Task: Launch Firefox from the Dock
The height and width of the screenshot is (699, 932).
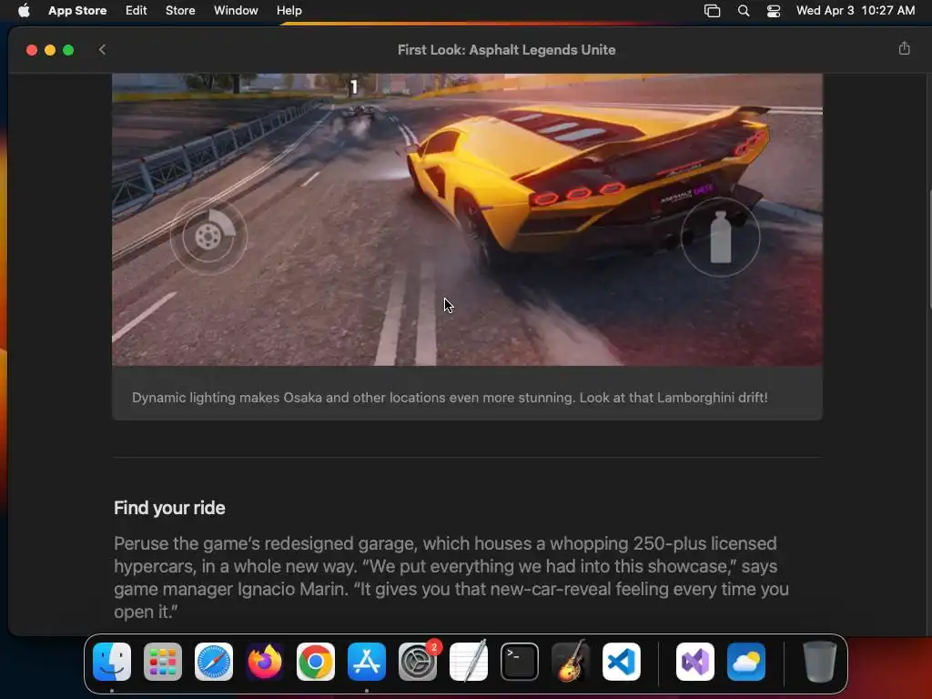Action: coord(265,662)
